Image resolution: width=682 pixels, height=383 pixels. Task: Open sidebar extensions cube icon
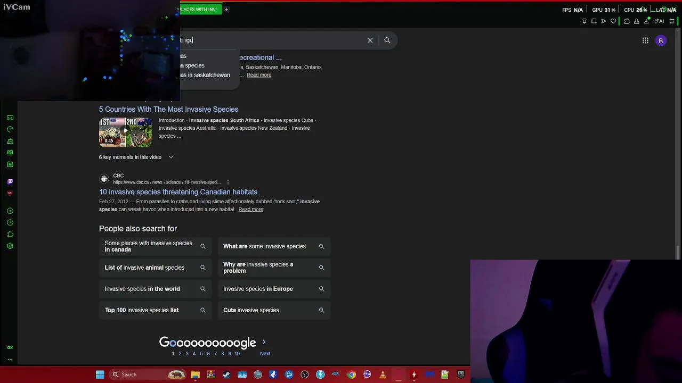coord(10,235)
